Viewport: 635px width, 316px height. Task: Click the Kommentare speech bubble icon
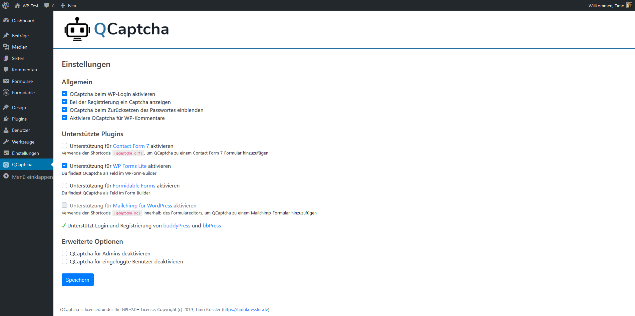(6, 69)
